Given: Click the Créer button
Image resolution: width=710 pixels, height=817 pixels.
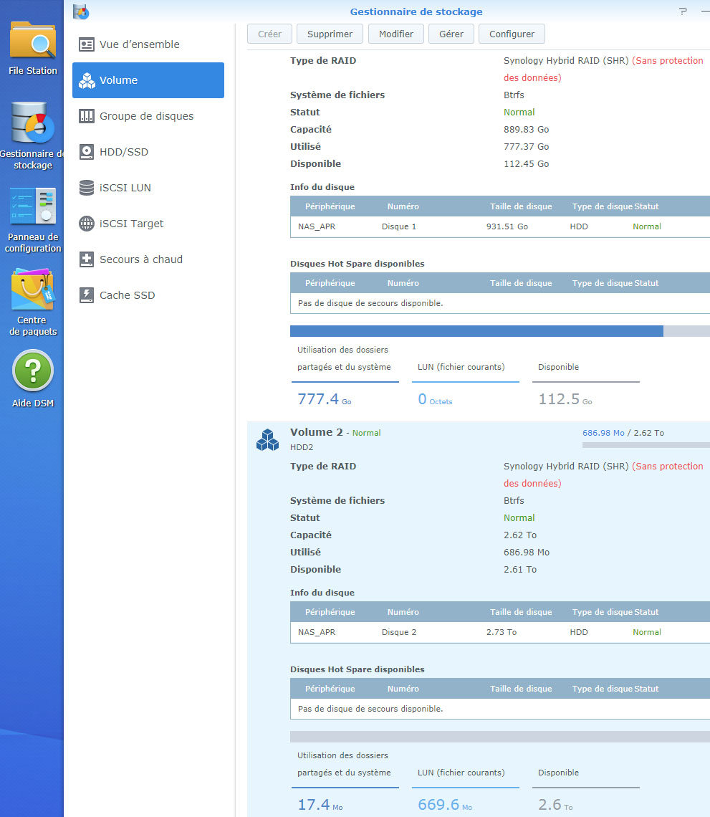Looking at the screenshot, I should [269, 34].
